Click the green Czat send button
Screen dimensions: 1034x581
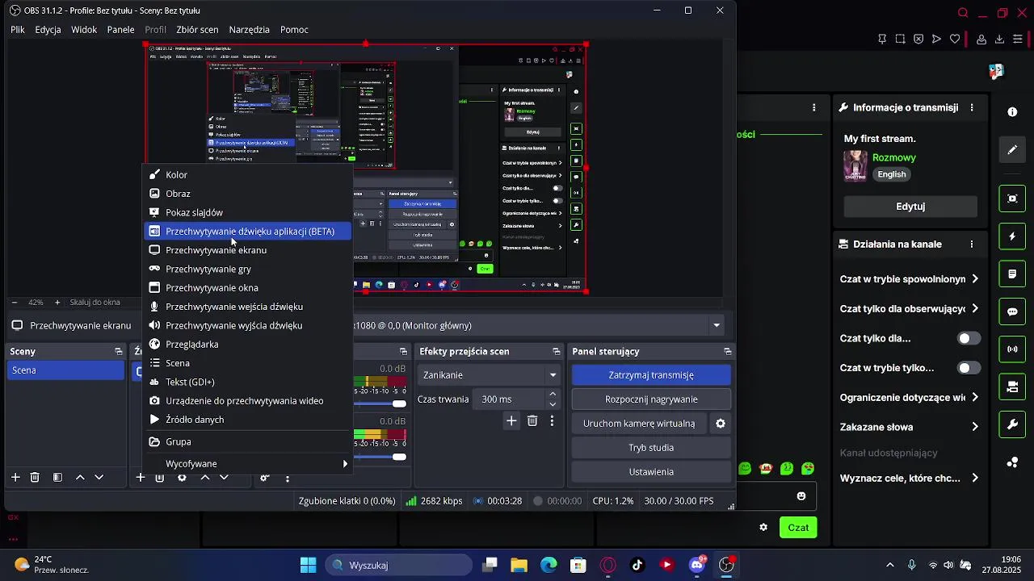(x=798, y=528)
